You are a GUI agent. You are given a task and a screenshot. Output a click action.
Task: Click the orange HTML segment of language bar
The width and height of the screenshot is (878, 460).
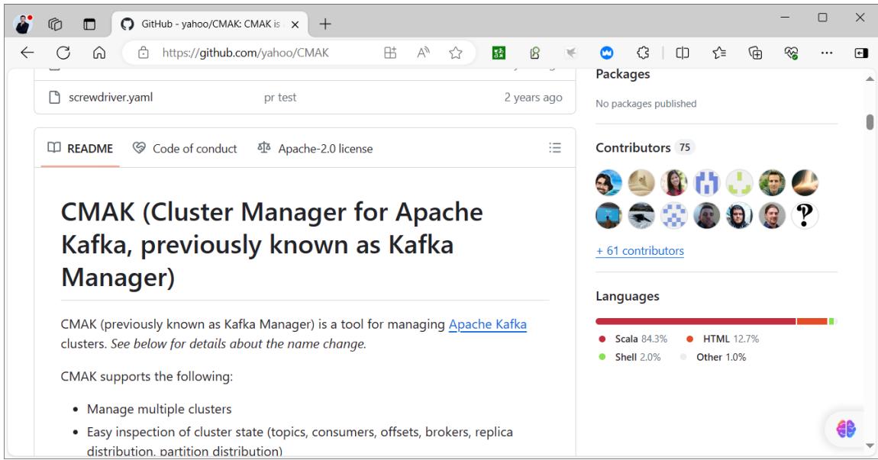812,321
